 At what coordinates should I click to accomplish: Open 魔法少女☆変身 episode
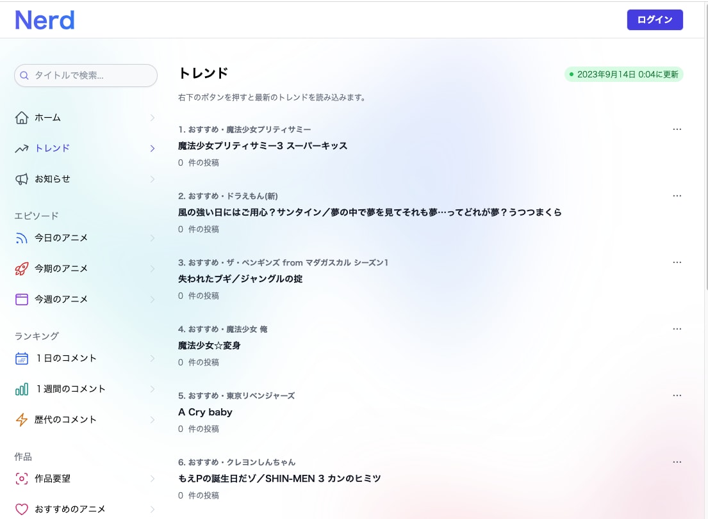coord(209,346)
